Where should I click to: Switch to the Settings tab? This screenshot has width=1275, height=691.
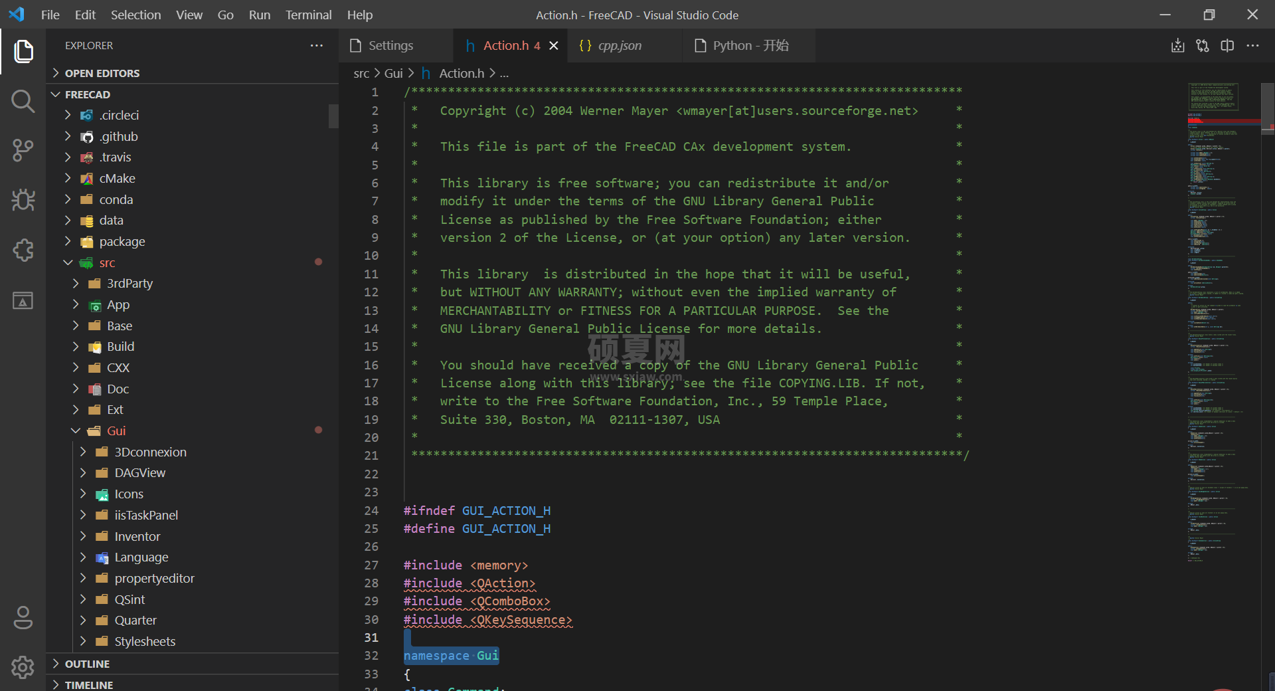pos(396,45)
